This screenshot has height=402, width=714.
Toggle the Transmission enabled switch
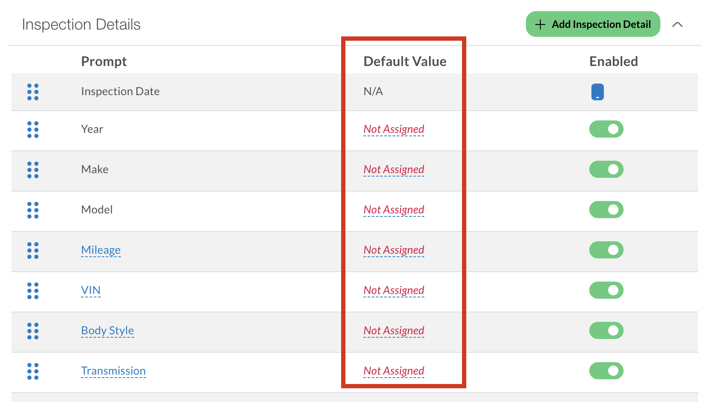[606, 371]
